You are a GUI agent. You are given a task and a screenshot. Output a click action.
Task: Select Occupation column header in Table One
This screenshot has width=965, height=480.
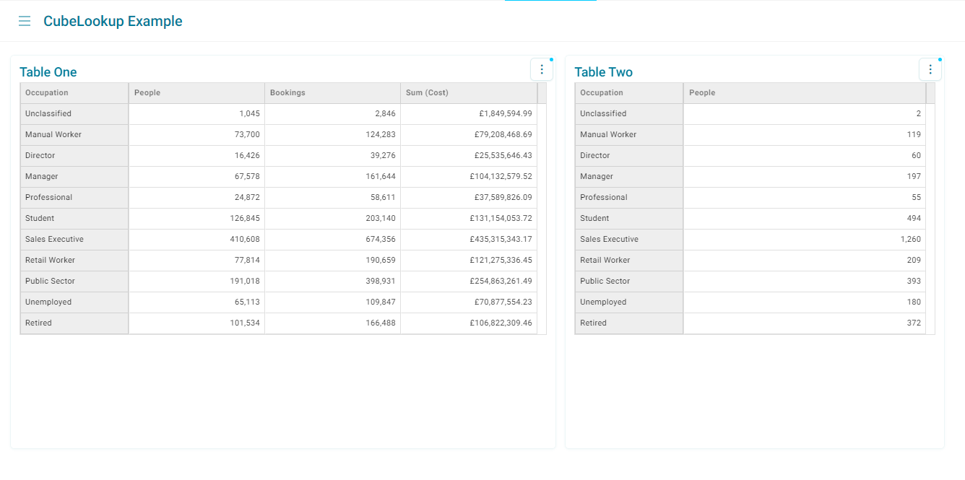coord(74,93)
